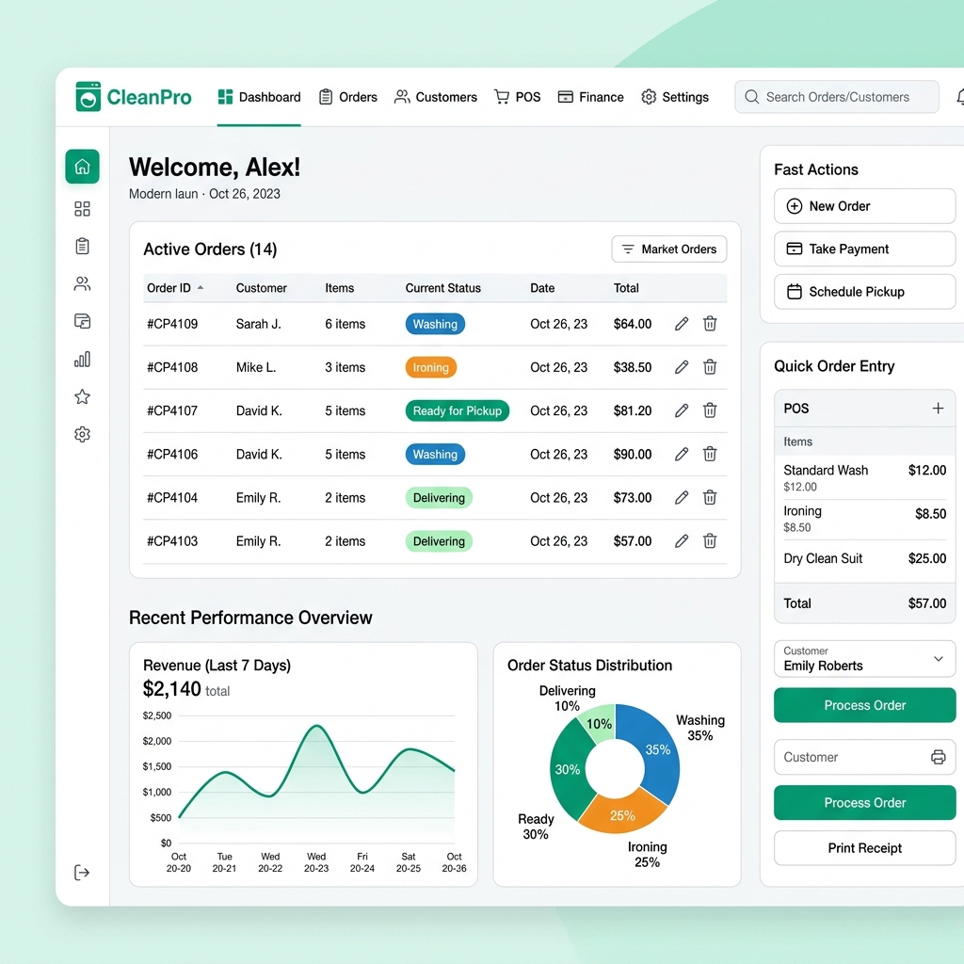
Task: Sort by the Order ID column header
Action: [174, 288]
